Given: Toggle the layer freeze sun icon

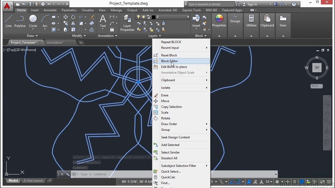Looking at the screenshot, I should (x=143, y=17).
